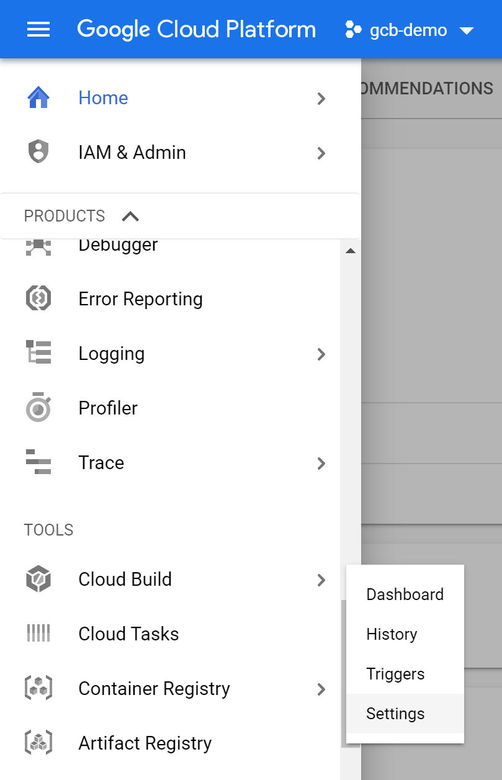Click the Error Reporting icon
Viewport: 502px width, 780px height.
point(38,299)
